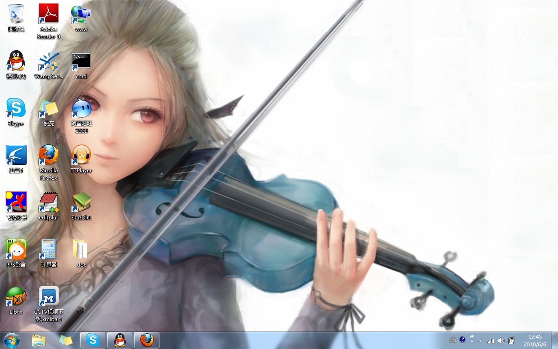The width and height of the screenshot is (558, 349).
Task: Select the WampServer shortcut
Action: (x=48, y=65)
